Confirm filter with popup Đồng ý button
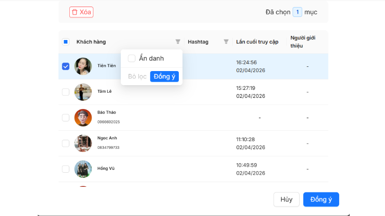Screen dimensions: 385x216 coord(164,76)
